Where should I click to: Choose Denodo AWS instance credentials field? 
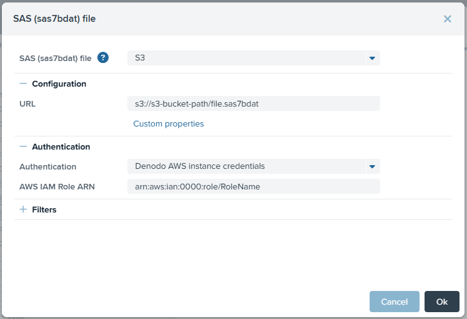point(253,166)
